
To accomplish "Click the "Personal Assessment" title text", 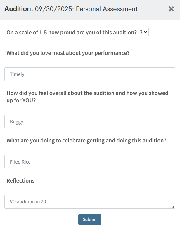I will (x=107, y=9).
